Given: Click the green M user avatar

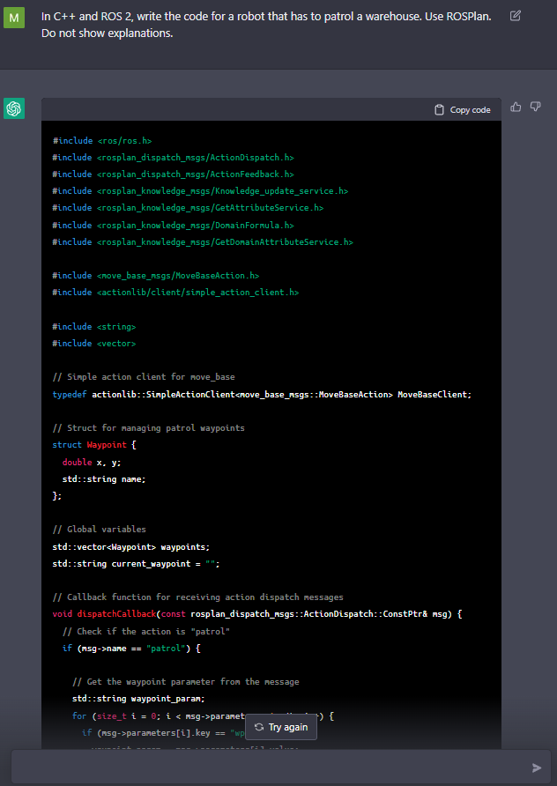Looking at the screenshot, I should click(x=14, y=18).
